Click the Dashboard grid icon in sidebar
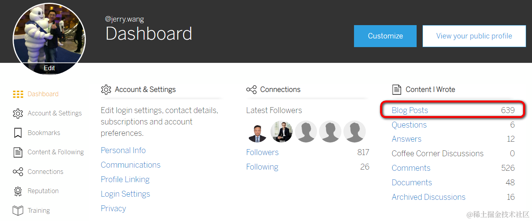Screen dimensions: 532x221 (x=18, y=94)
